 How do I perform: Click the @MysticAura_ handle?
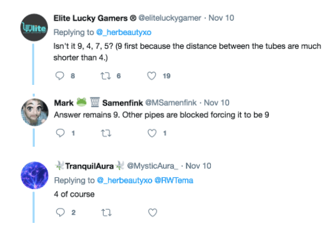[152, 166]
